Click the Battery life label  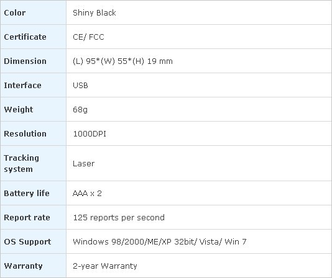pos(27,193)
